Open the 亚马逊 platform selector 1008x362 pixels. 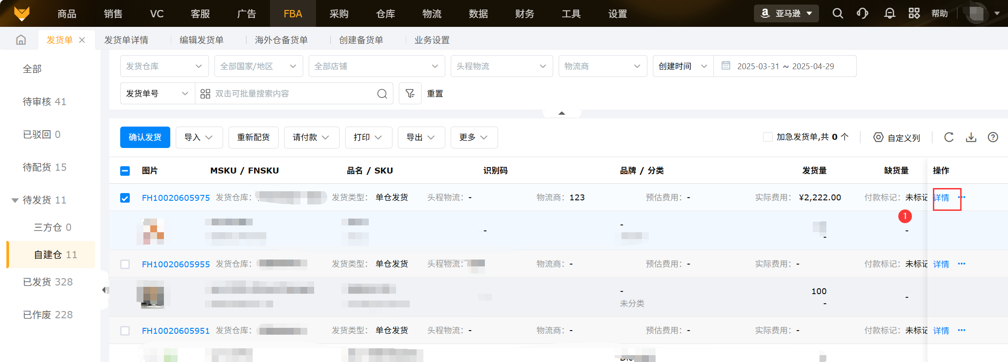point(786,14)
